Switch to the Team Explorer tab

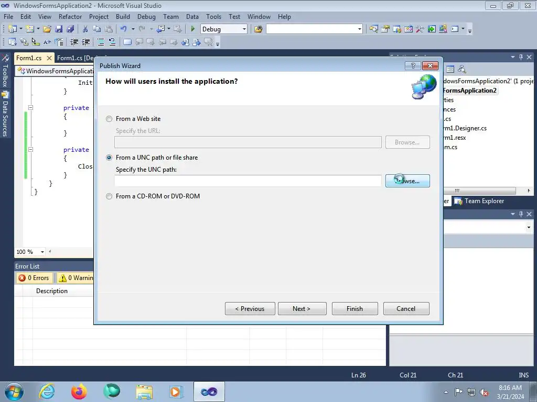479,201
